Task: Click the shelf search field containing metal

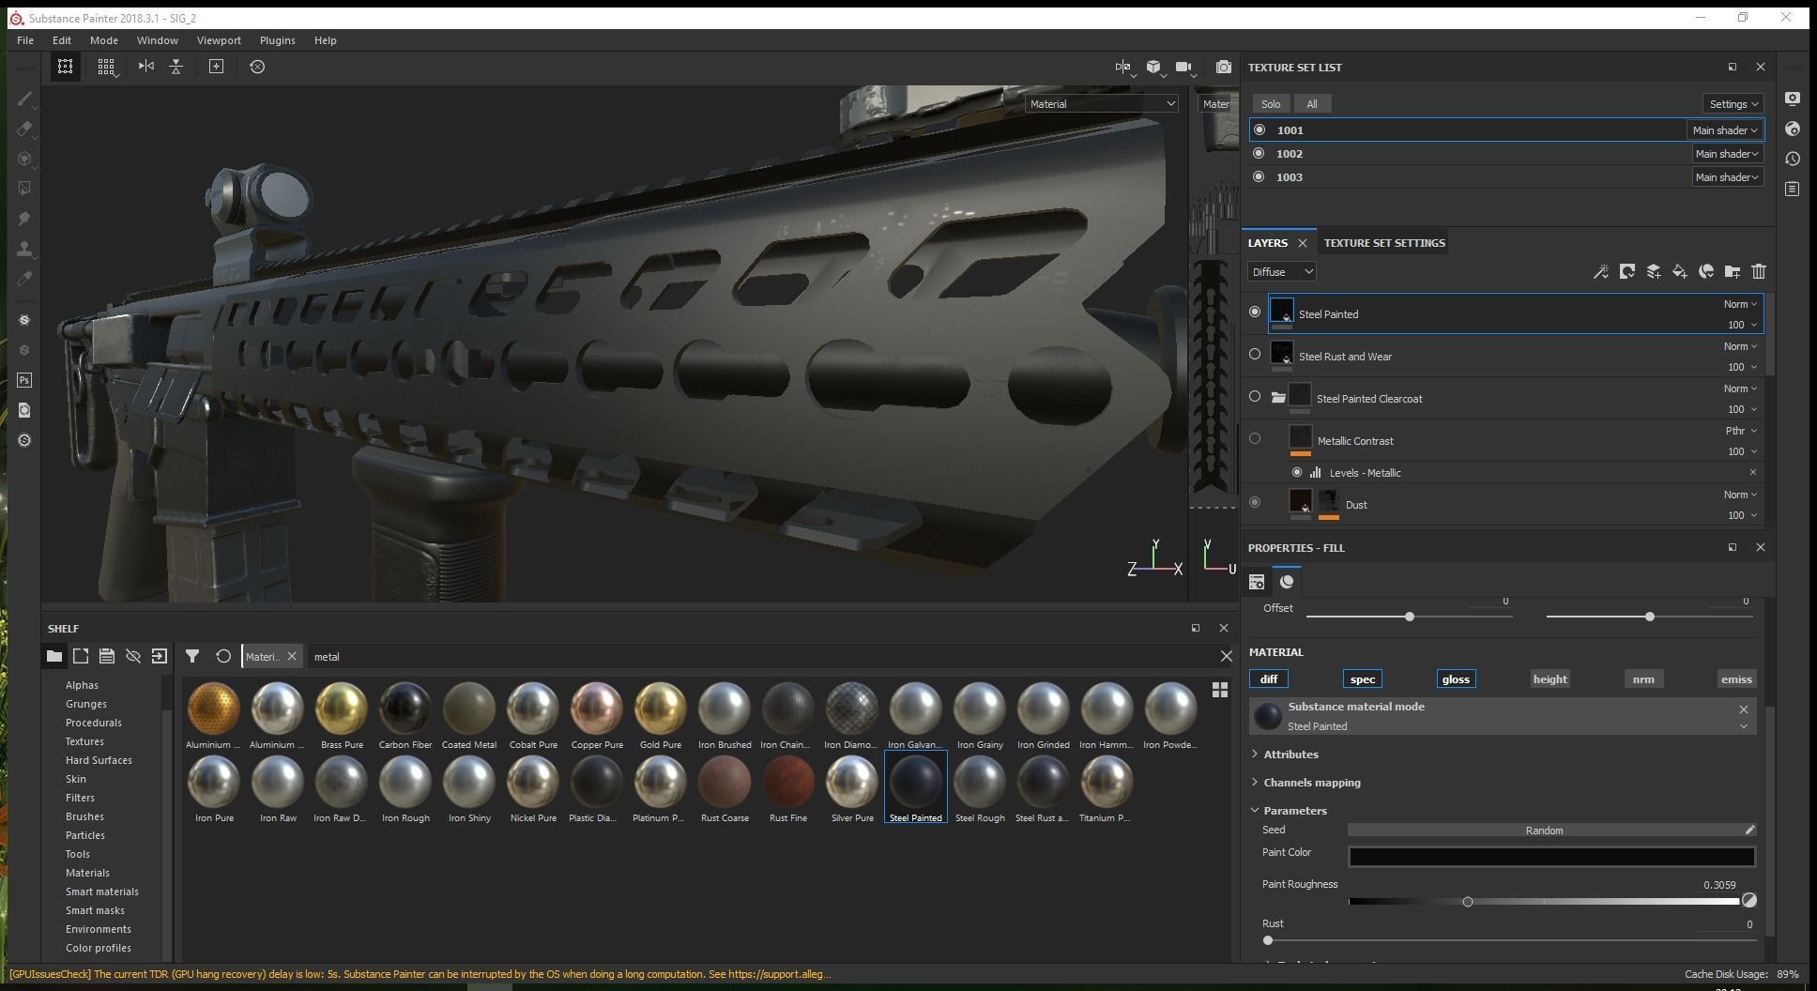Action: [x=760, y=657]
